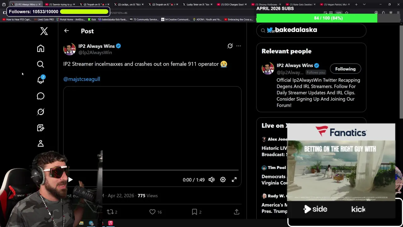Screen dimensions: 403x227
Task: Share the post via upload arrow icon
Action: click(x=236, y=212)
